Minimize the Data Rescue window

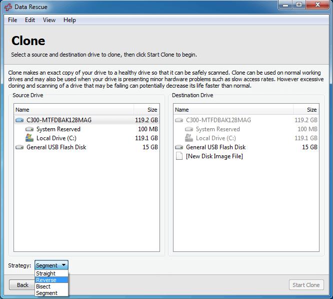[285, 5]
